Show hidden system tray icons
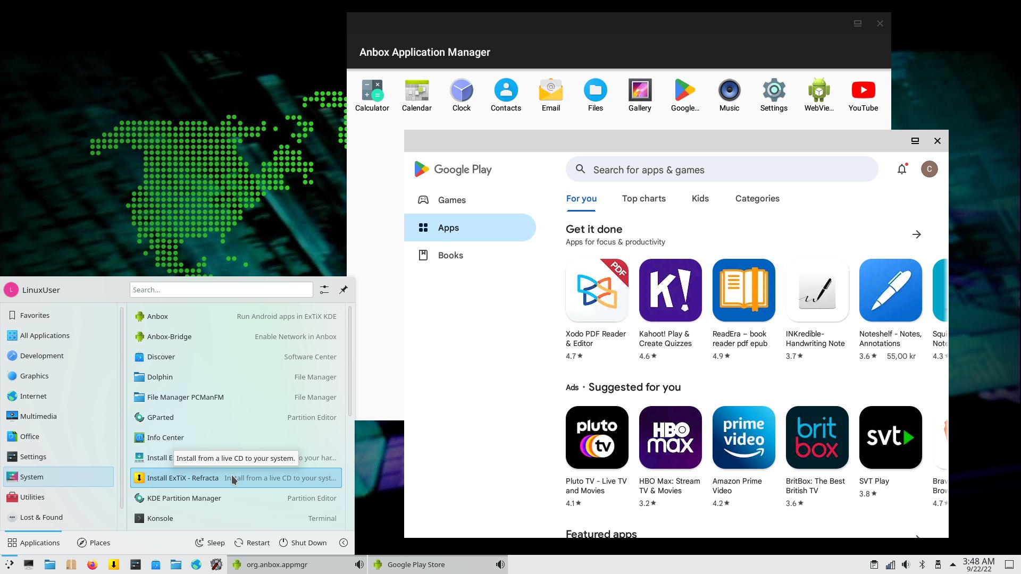Image resolution: width=1021 pixels, height=574 pixels. click(953, 564)
